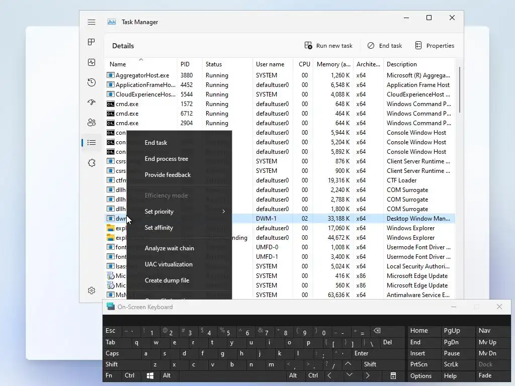Click the Fade key on keyboard
Viewport: 515px width, 386px height.
click(493, 375)
